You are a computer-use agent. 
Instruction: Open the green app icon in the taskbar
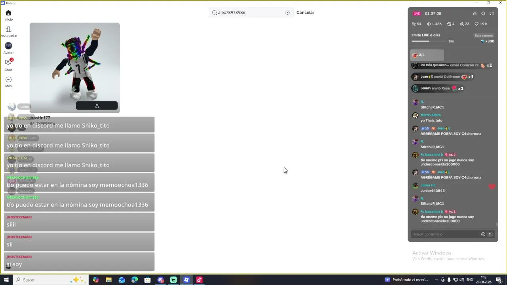point(173,280)
